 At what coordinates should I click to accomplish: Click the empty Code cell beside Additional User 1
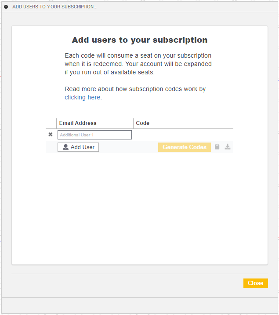pyautogui.click(x=182, y=135)
